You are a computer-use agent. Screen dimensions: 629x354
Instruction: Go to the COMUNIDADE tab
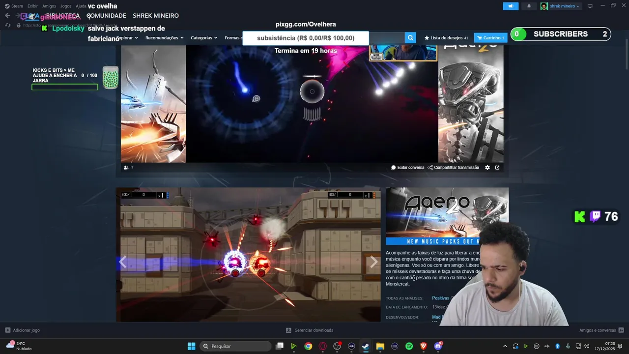(106, 16)
